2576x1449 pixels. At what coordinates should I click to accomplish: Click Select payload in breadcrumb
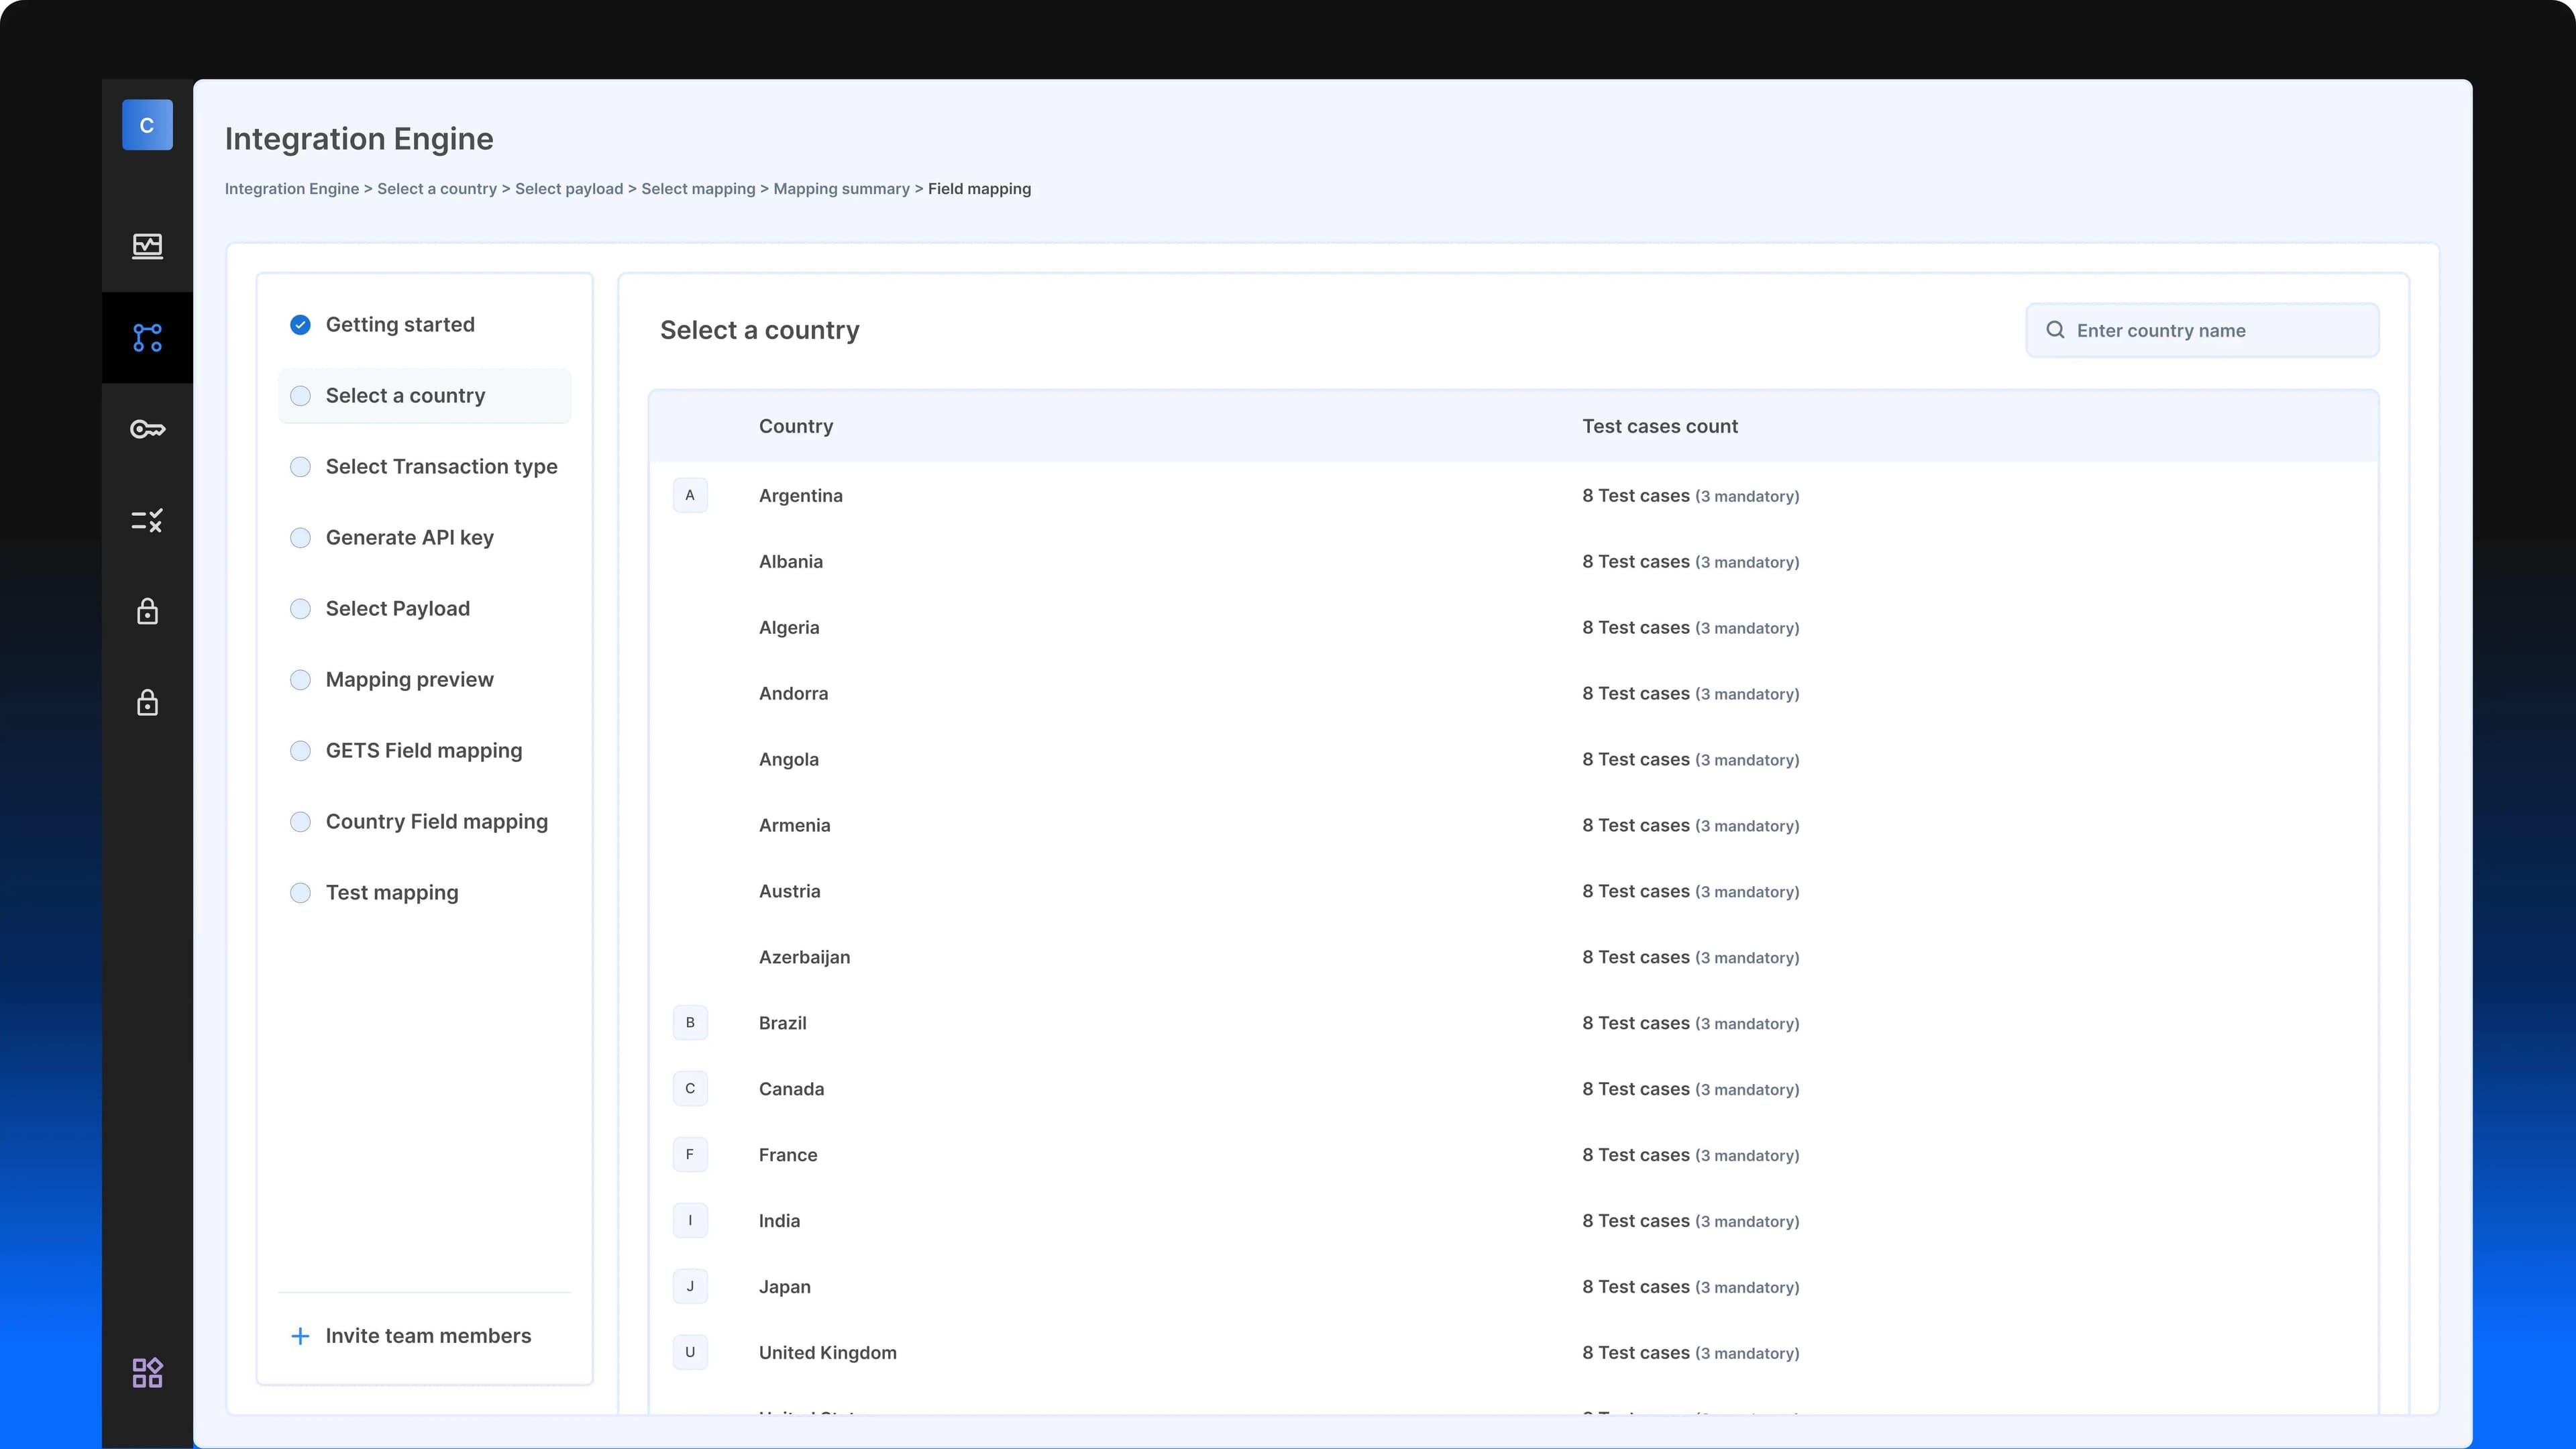click(x=568, y=189)
